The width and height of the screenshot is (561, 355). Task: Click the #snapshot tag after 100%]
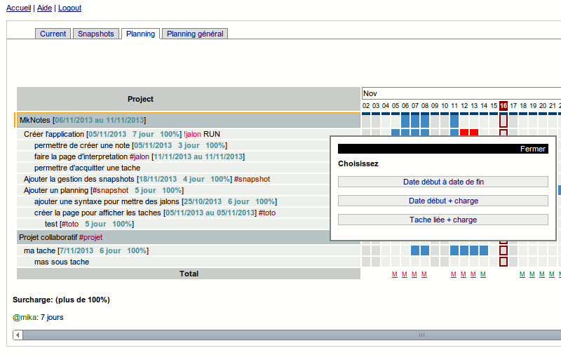point(252,179)
